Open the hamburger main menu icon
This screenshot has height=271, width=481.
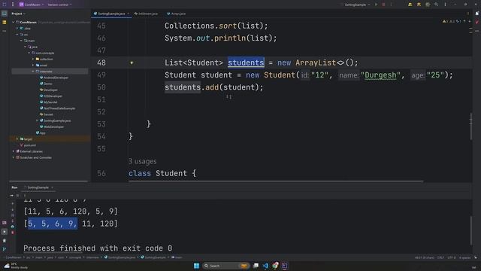point(13,5)
